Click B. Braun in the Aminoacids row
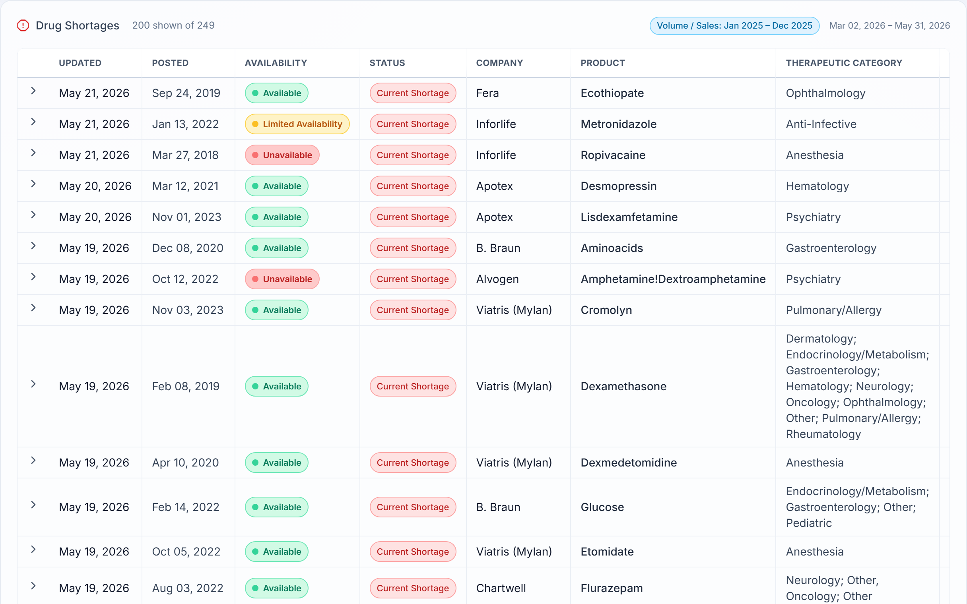The image size is (967, 604). coord(498,248)
